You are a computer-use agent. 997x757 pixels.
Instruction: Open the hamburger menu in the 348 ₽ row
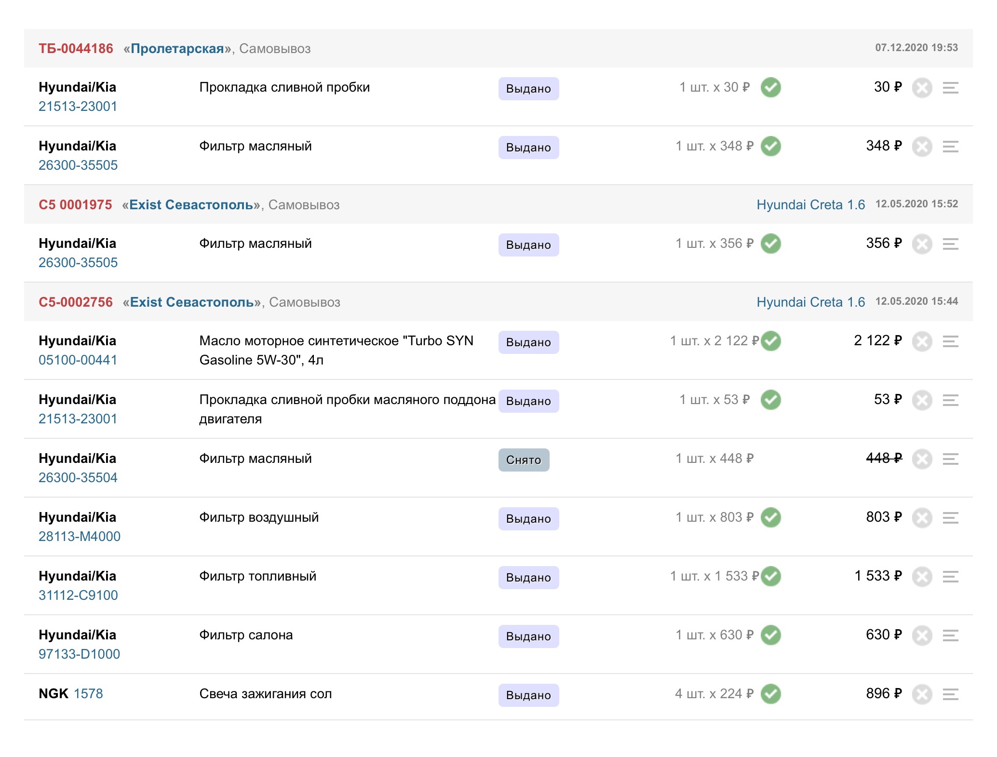point(950,147)
